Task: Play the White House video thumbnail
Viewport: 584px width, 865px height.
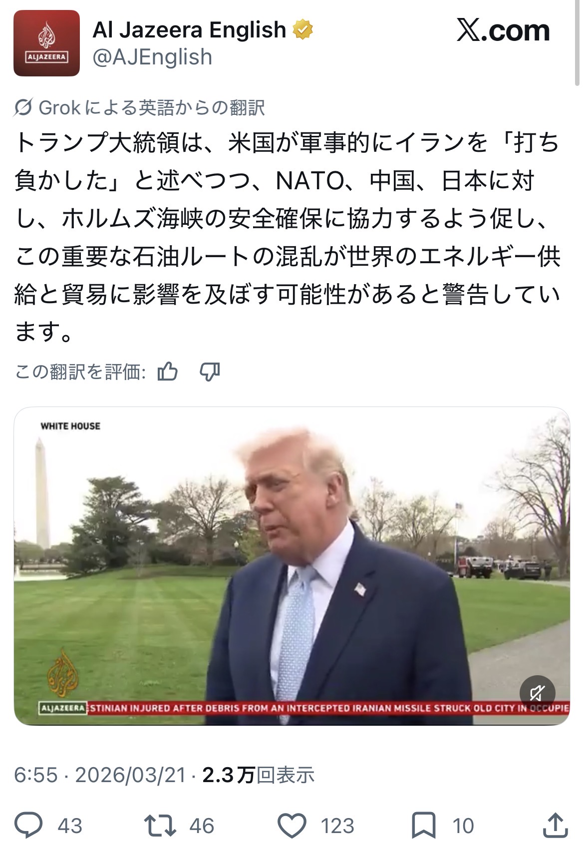Action: [x=292, y=566]
